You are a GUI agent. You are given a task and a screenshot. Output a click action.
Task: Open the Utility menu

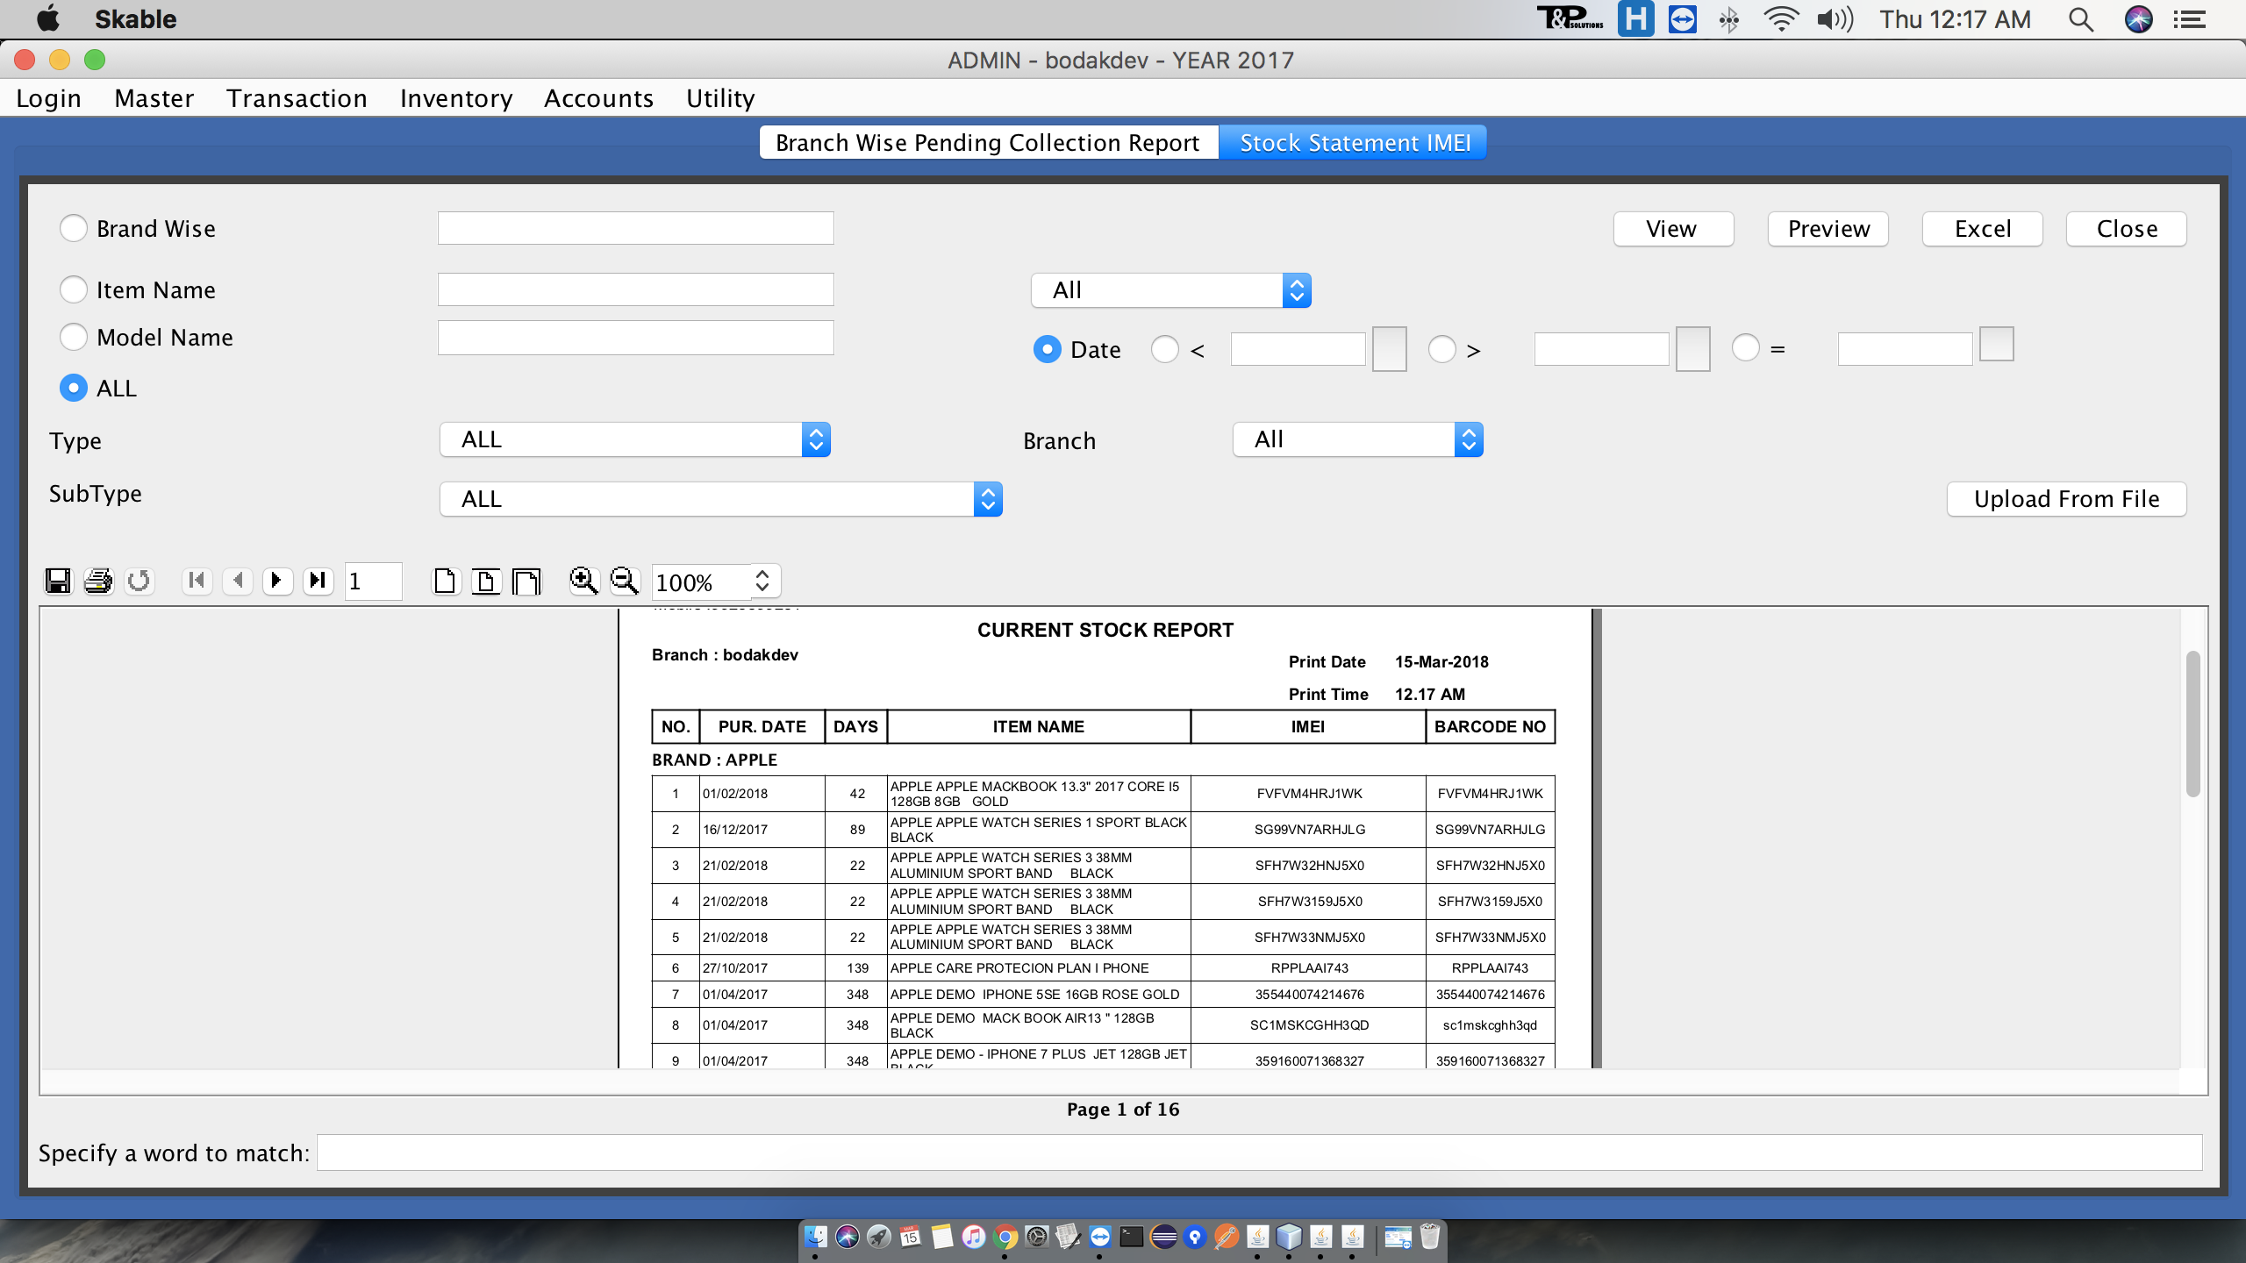point(720,98)
